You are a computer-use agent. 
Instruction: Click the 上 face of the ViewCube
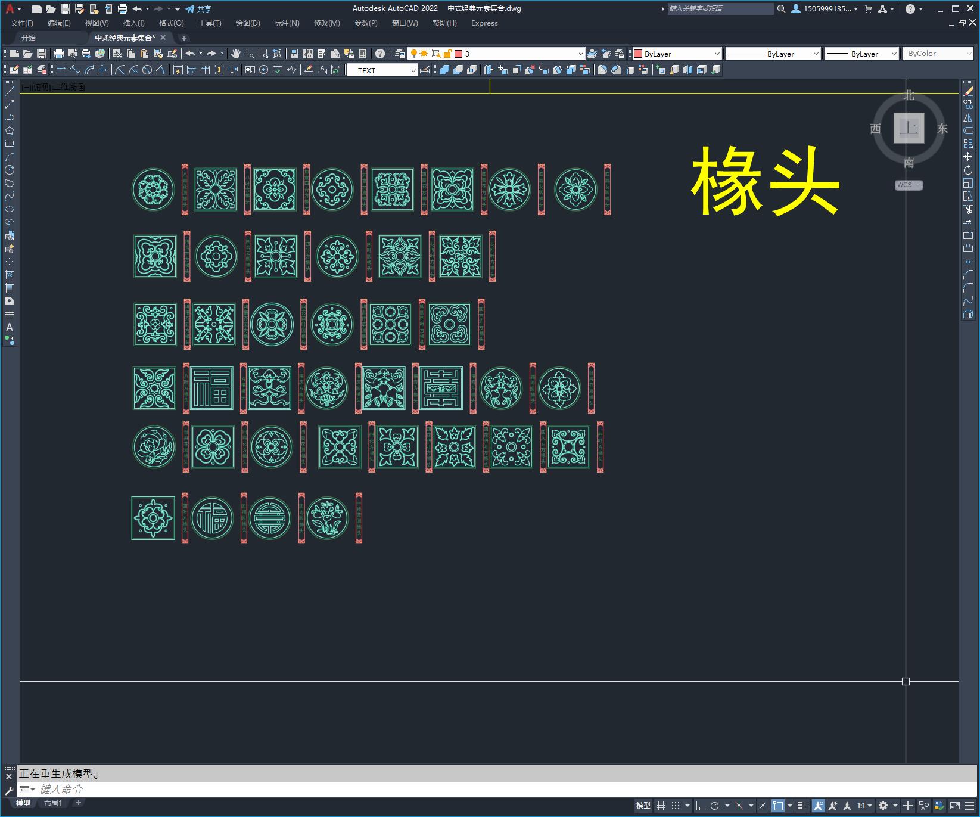909,128
